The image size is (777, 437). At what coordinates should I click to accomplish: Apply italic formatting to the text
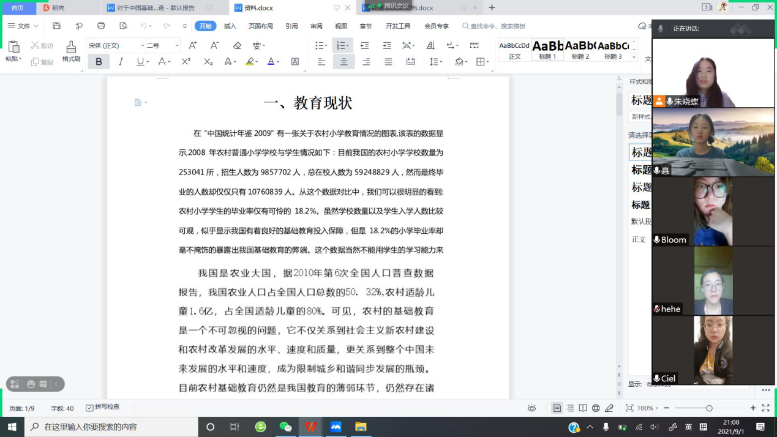(x=121, y=62)
